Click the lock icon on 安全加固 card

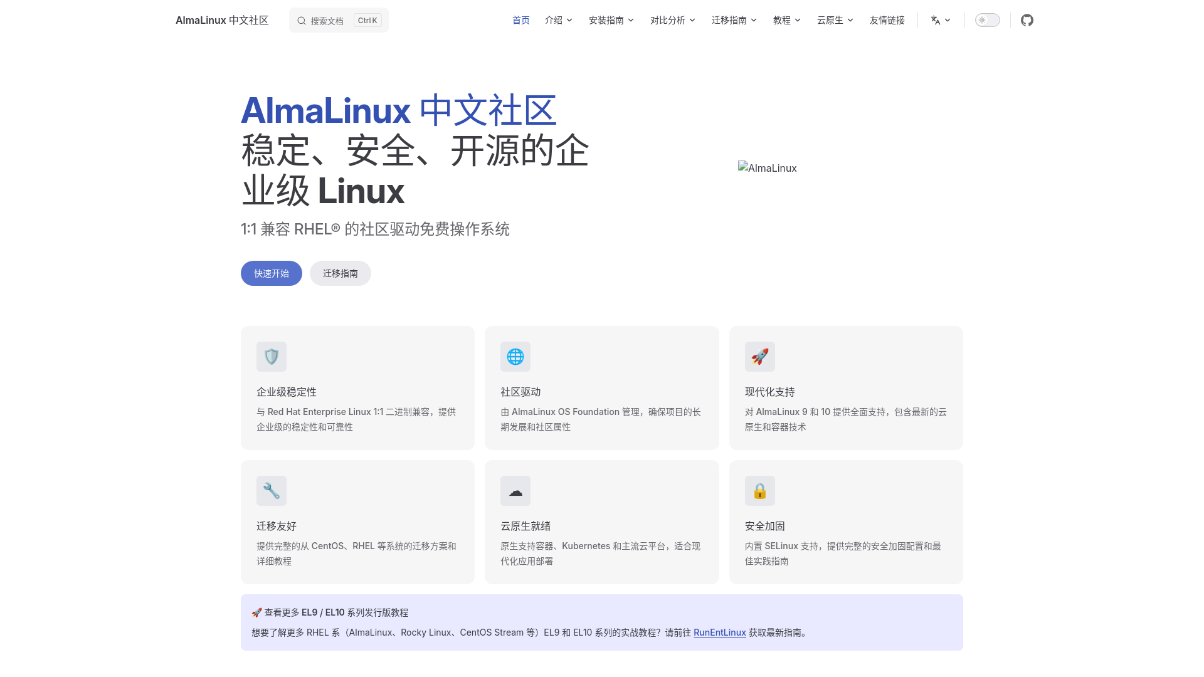(760, 491)
